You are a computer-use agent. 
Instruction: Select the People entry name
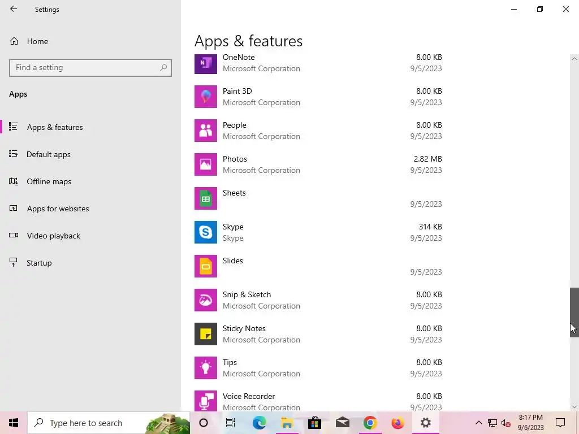coord(234,125)
